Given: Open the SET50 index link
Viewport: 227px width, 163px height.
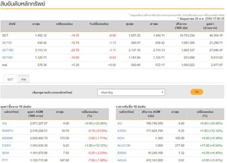Looking at the screenshot, I should 7,43.
